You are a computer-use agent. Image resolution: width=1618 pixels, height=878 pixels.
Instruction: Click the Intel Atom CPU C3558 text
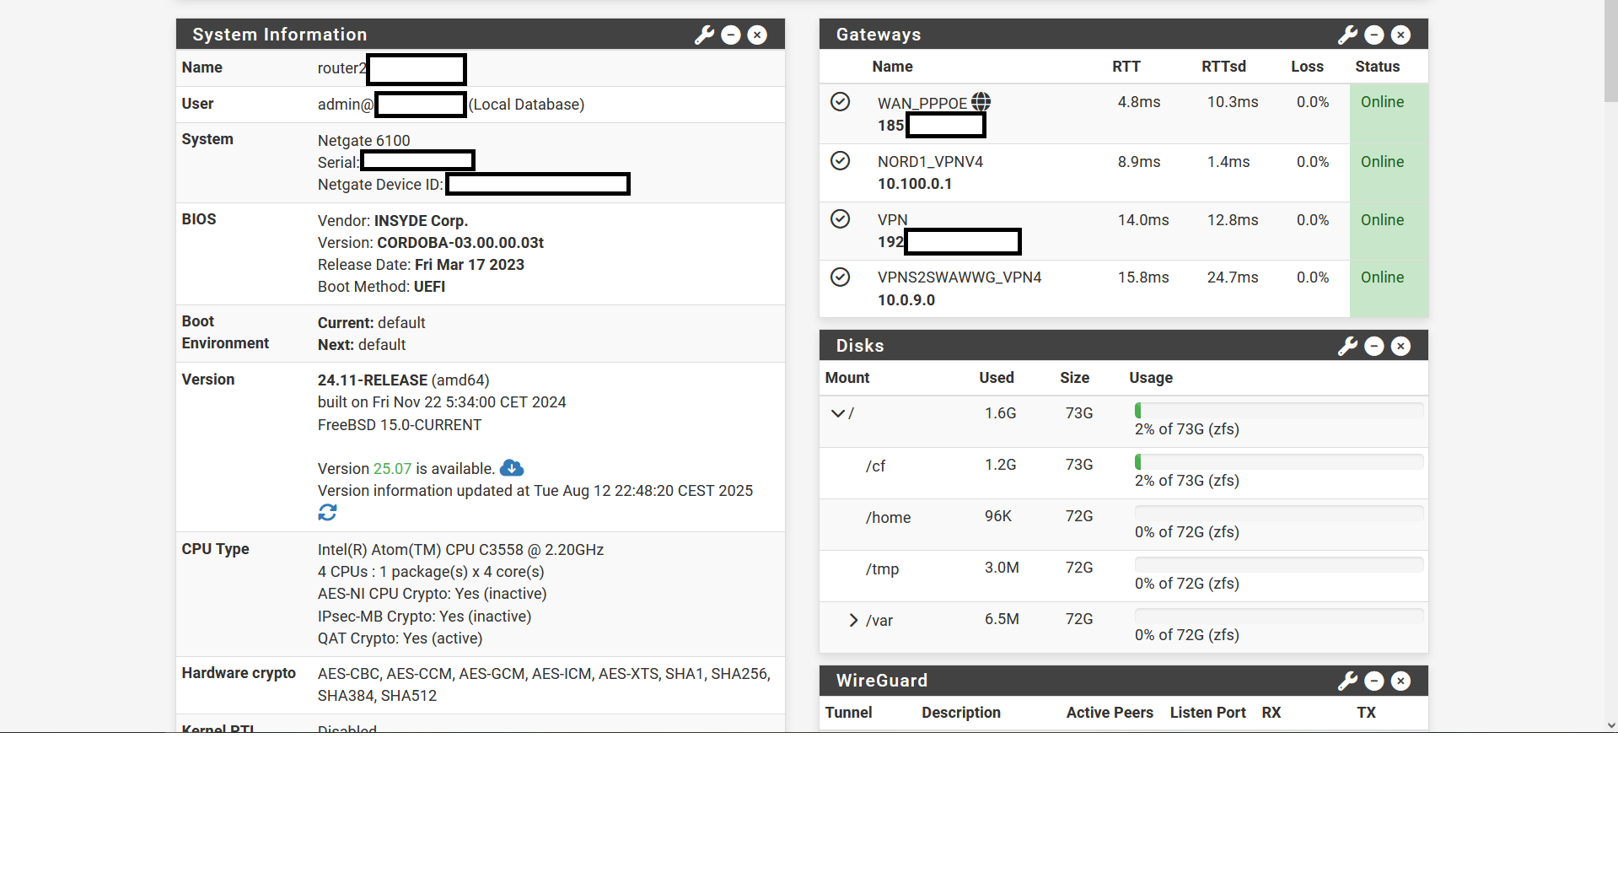coord(460,550)
